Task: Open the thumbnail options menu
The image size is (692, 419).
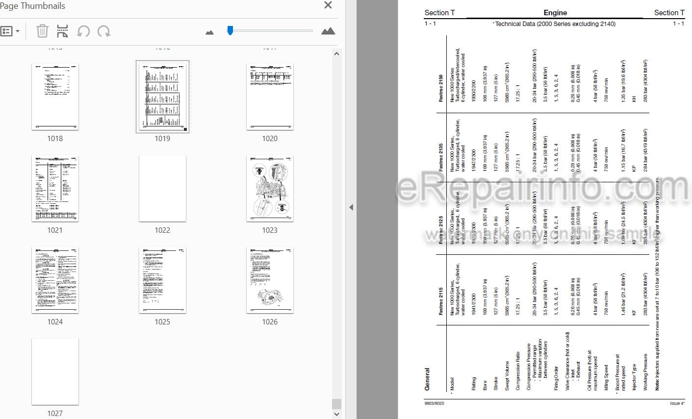Action: click(10, 31)
